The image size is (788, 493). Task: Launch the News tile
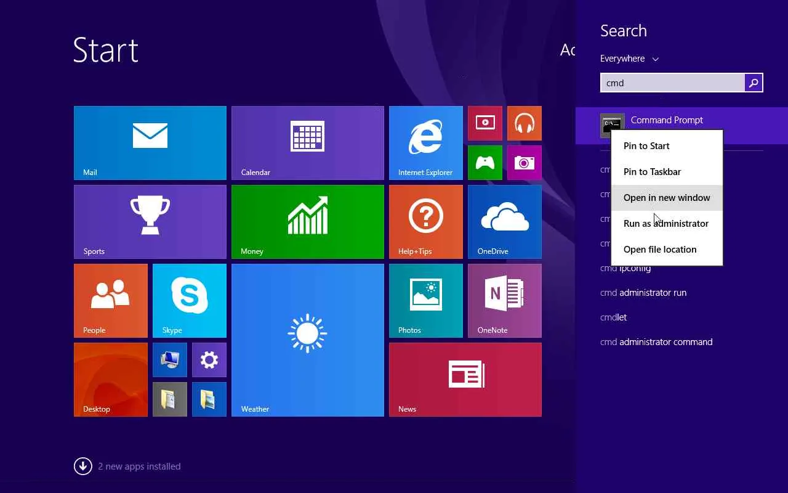[465, 380]
